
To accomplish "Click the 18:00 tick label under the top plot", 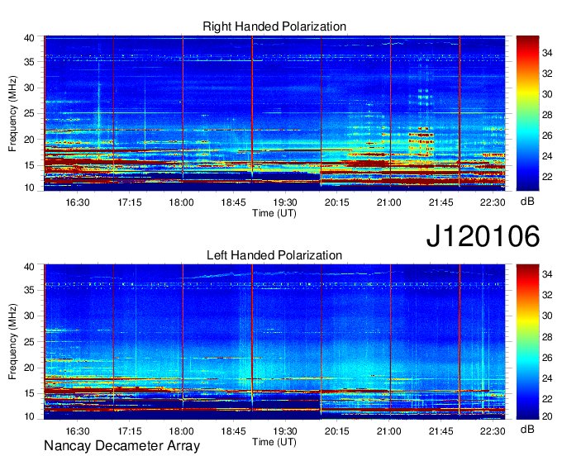I will 181,202.
